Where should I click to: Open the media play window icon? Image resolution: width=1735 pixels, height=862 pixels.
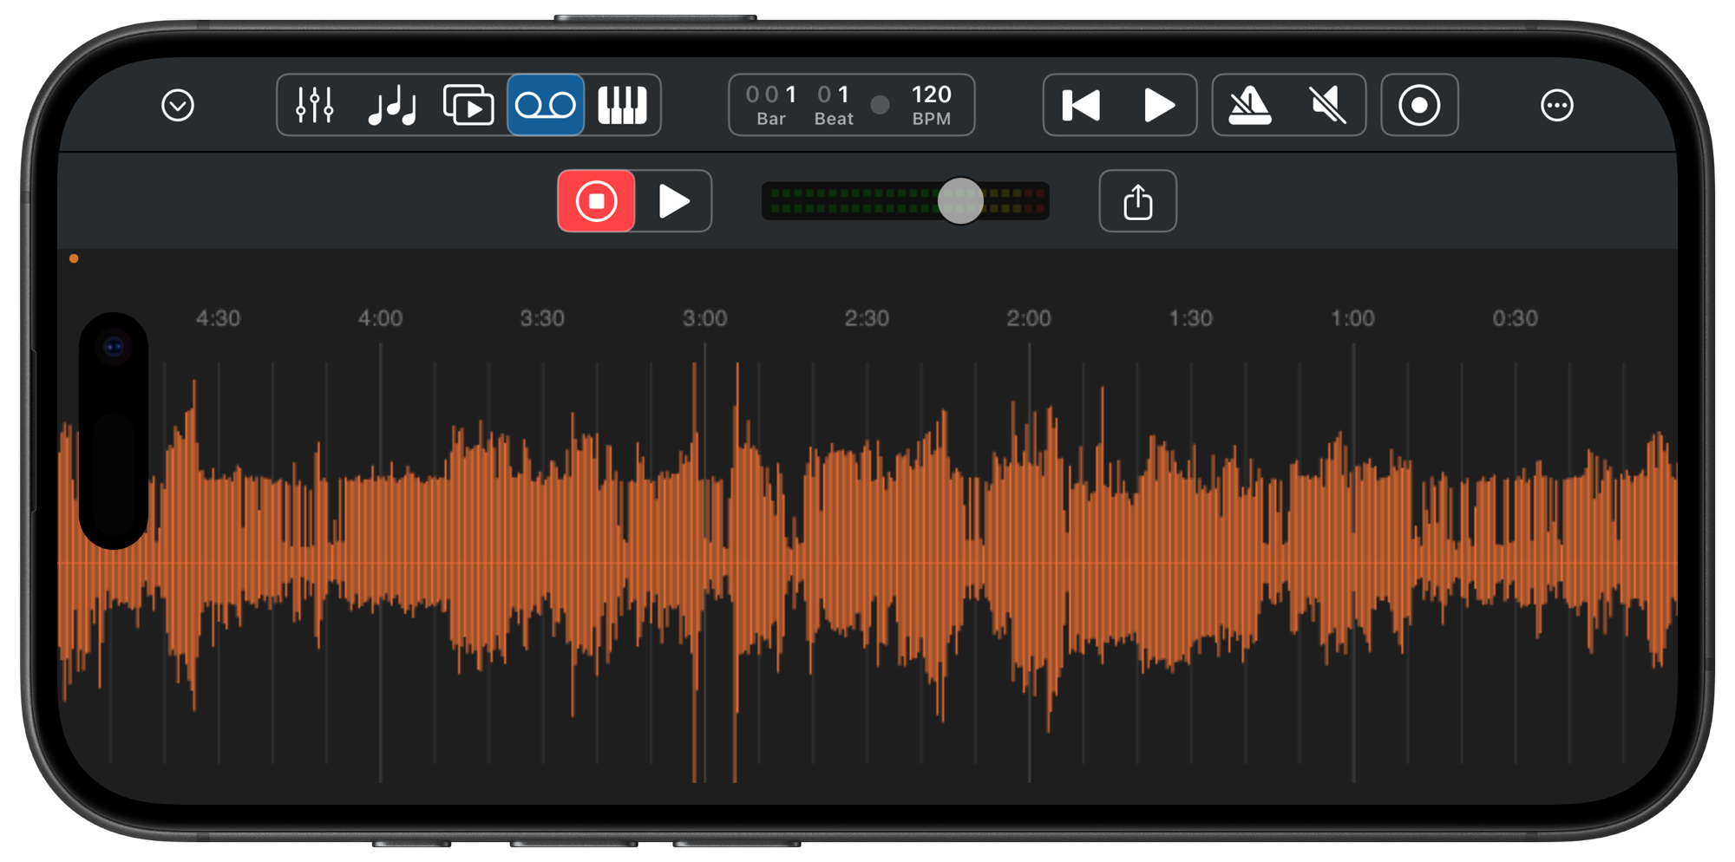[x=468, y=106]
